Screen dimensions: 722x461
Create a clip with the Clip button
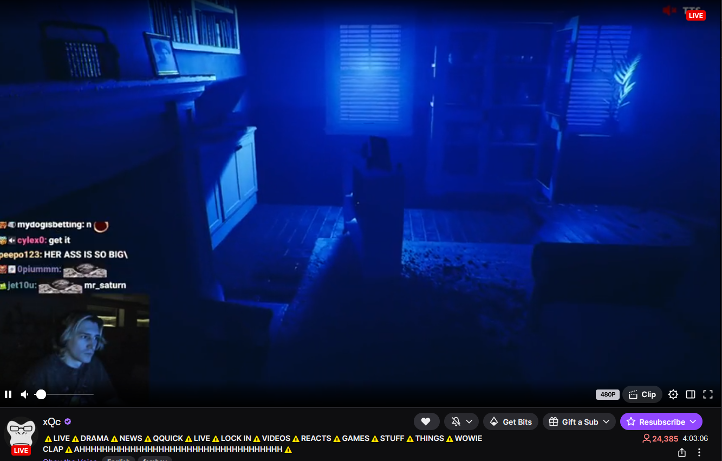(642, 394)
